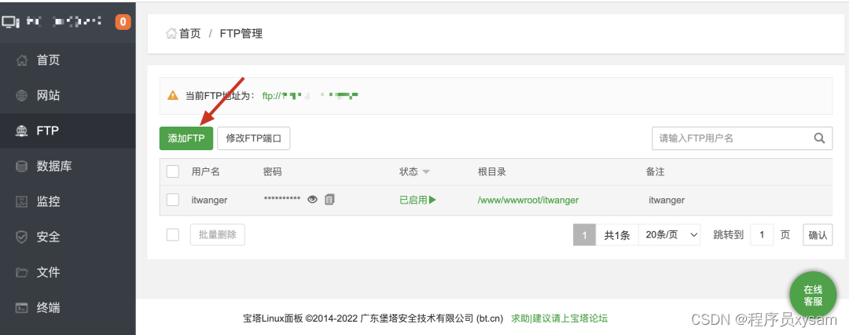Tick the checkbox for itwanger row

tap(173, 200)
